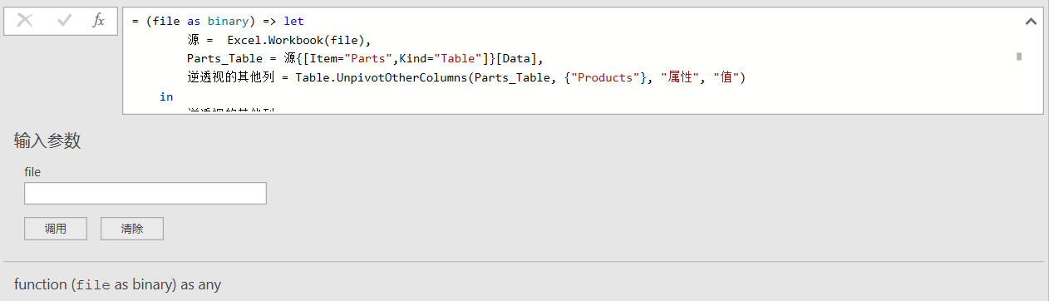Screen dimensions: 1049x301
Task: Invoke the function with the 调用 button
Action: coord(56,229)
